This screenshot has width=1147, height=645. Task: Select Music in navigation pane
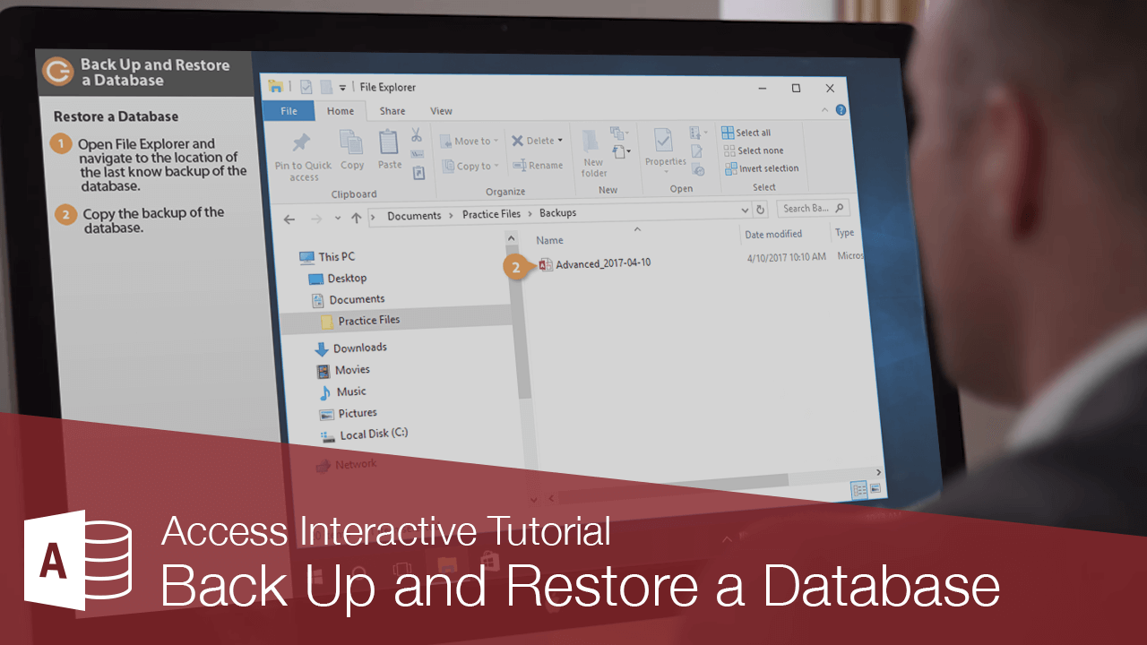(x=341, y=391)
